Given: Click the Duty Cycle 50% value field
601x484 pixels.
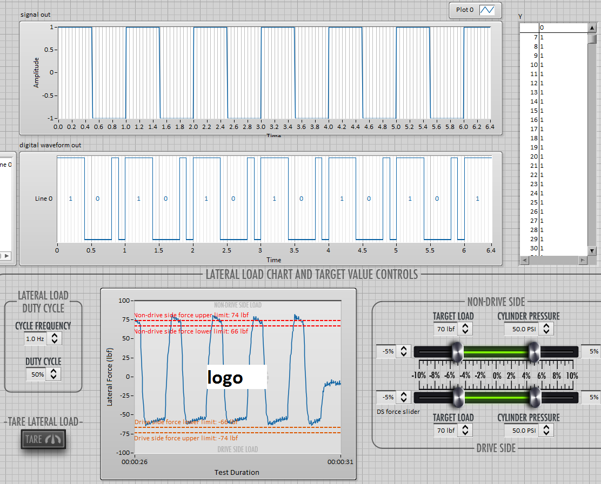Looking at the screenshot, I should tap(37, 374).
